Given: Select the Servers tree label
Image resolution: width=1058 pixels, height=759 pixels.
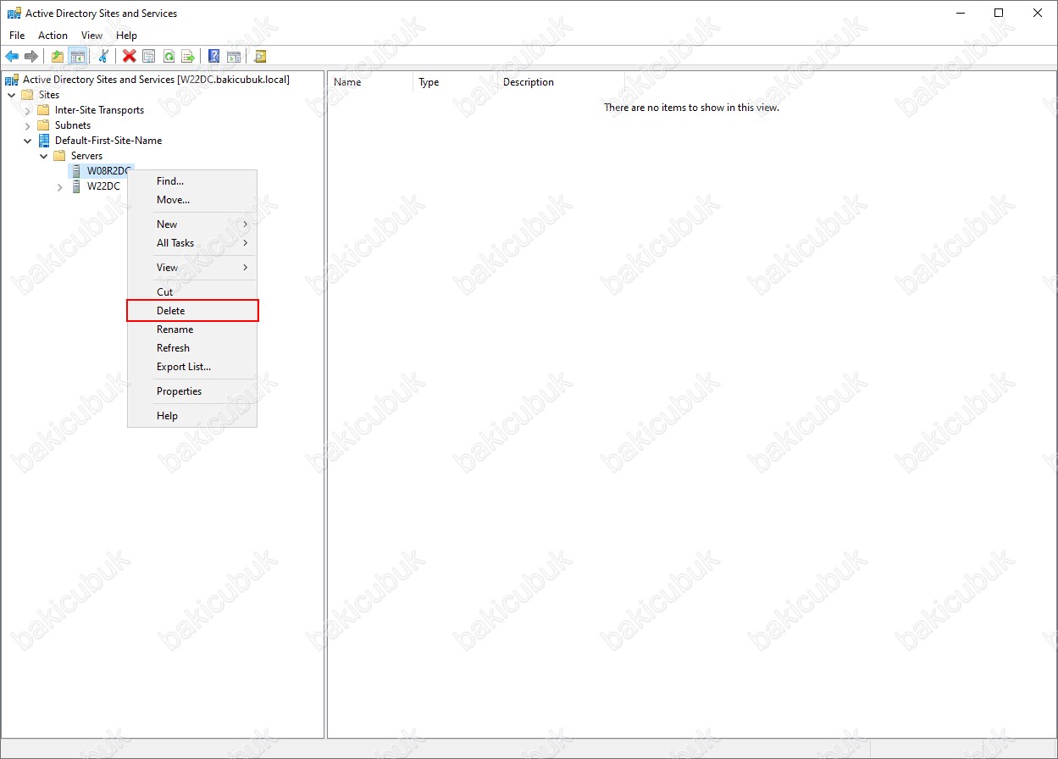Looking at the screenshot, I should pos(86,156).
